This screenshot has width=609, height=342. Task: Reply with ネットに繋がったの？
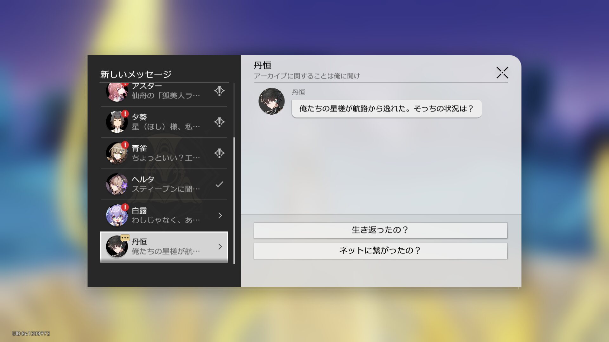380,251
